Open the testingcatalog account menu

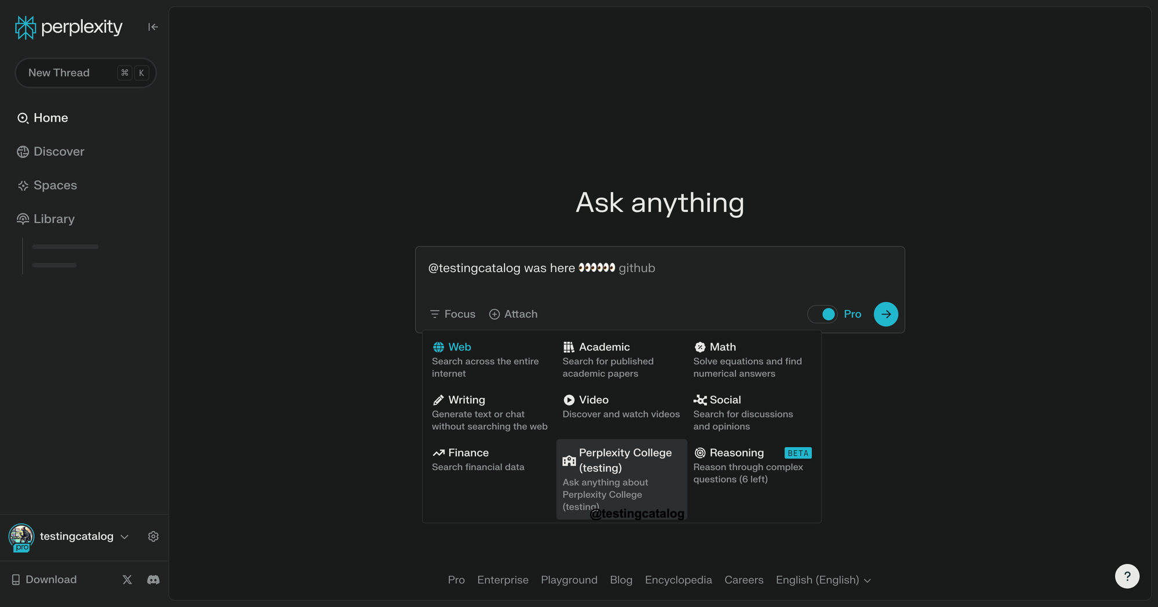tap(84, 536)
